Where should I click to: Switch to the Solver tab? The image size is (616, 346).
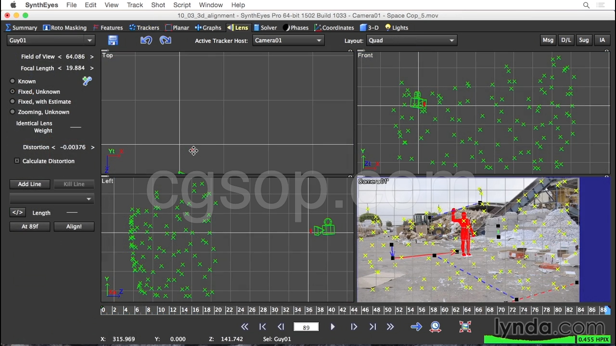(x=265, y=28)
